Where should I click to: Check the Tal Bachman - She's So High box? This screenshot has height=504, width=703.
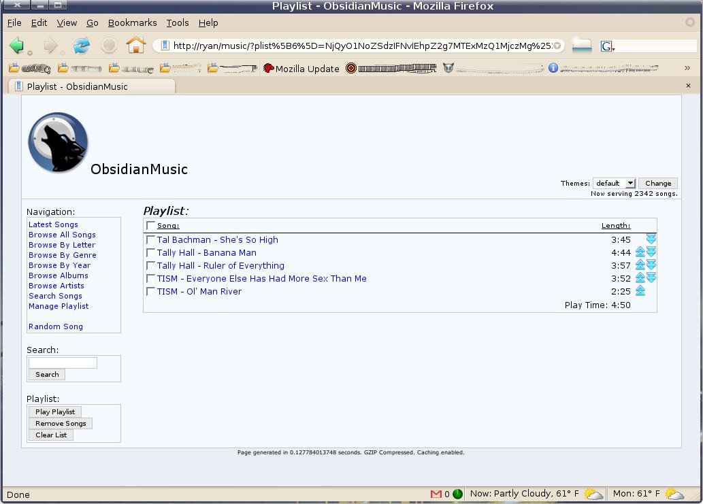coord(150,239)
